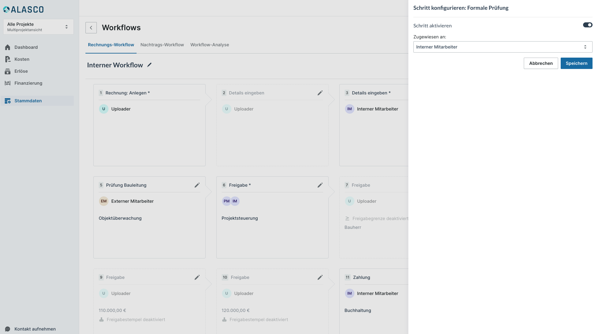The height and width of the screenshot is (334, 596).
Task: Open the Workflow-Analyse tab
Action: [x=210, y=45]
